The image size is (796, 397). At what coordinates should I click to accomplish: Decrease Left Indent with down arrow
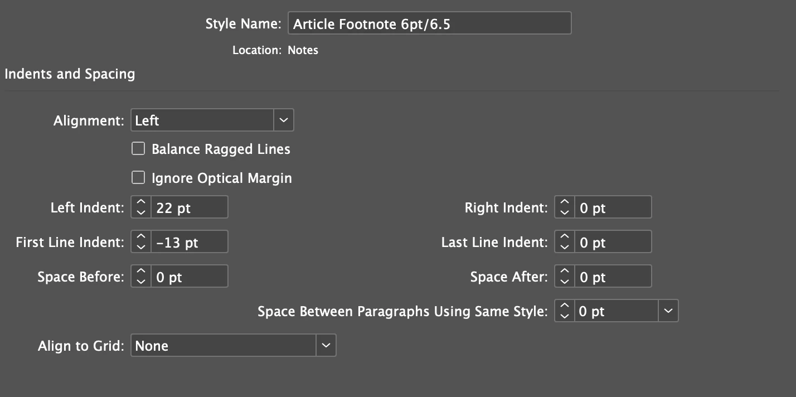pos(141,212)
